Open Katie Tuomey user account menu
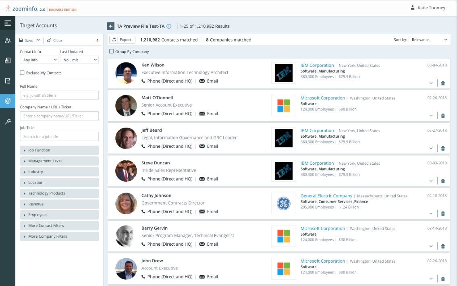 428,8
